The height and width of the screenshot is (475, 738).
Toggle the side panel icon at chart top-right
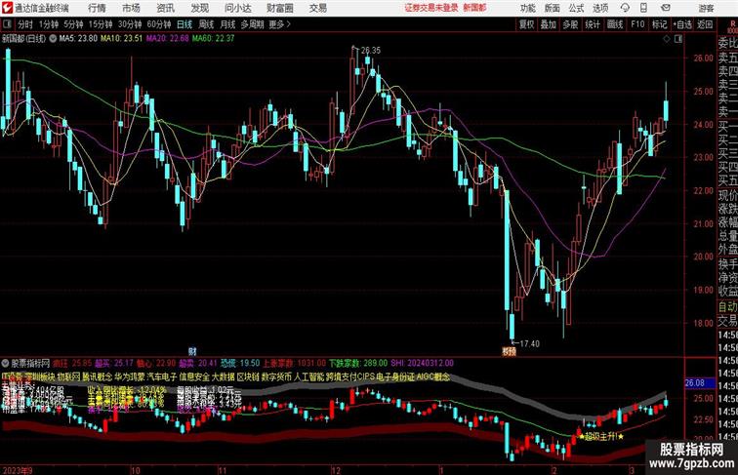678,39
